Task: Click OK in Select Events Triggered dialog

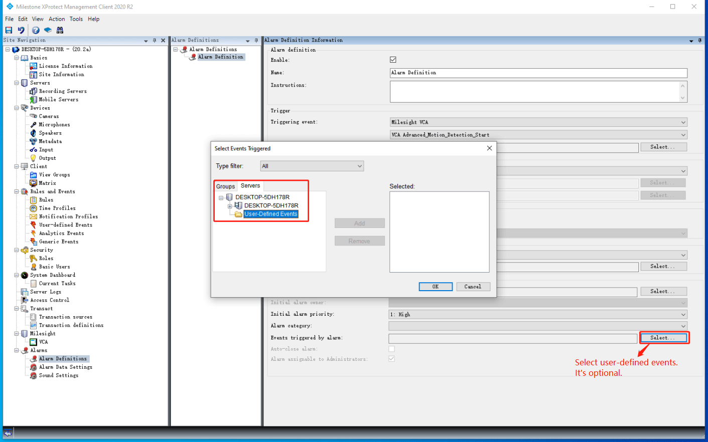Action: coord(436,287)
